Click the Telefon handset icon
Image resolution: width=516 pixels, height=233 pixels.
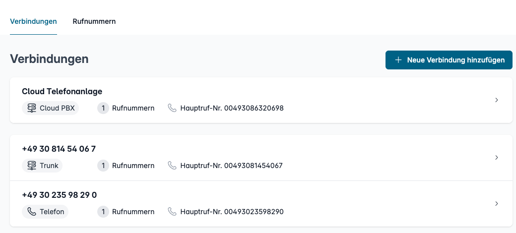point(32,212)
